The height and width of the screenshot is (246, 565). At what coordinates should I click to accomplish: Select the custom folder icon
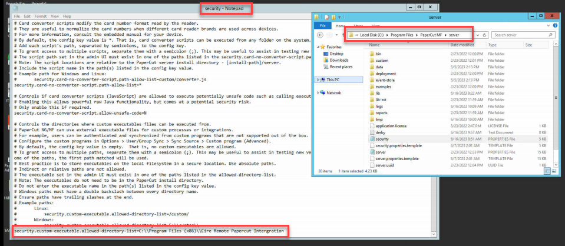point(371,60)
